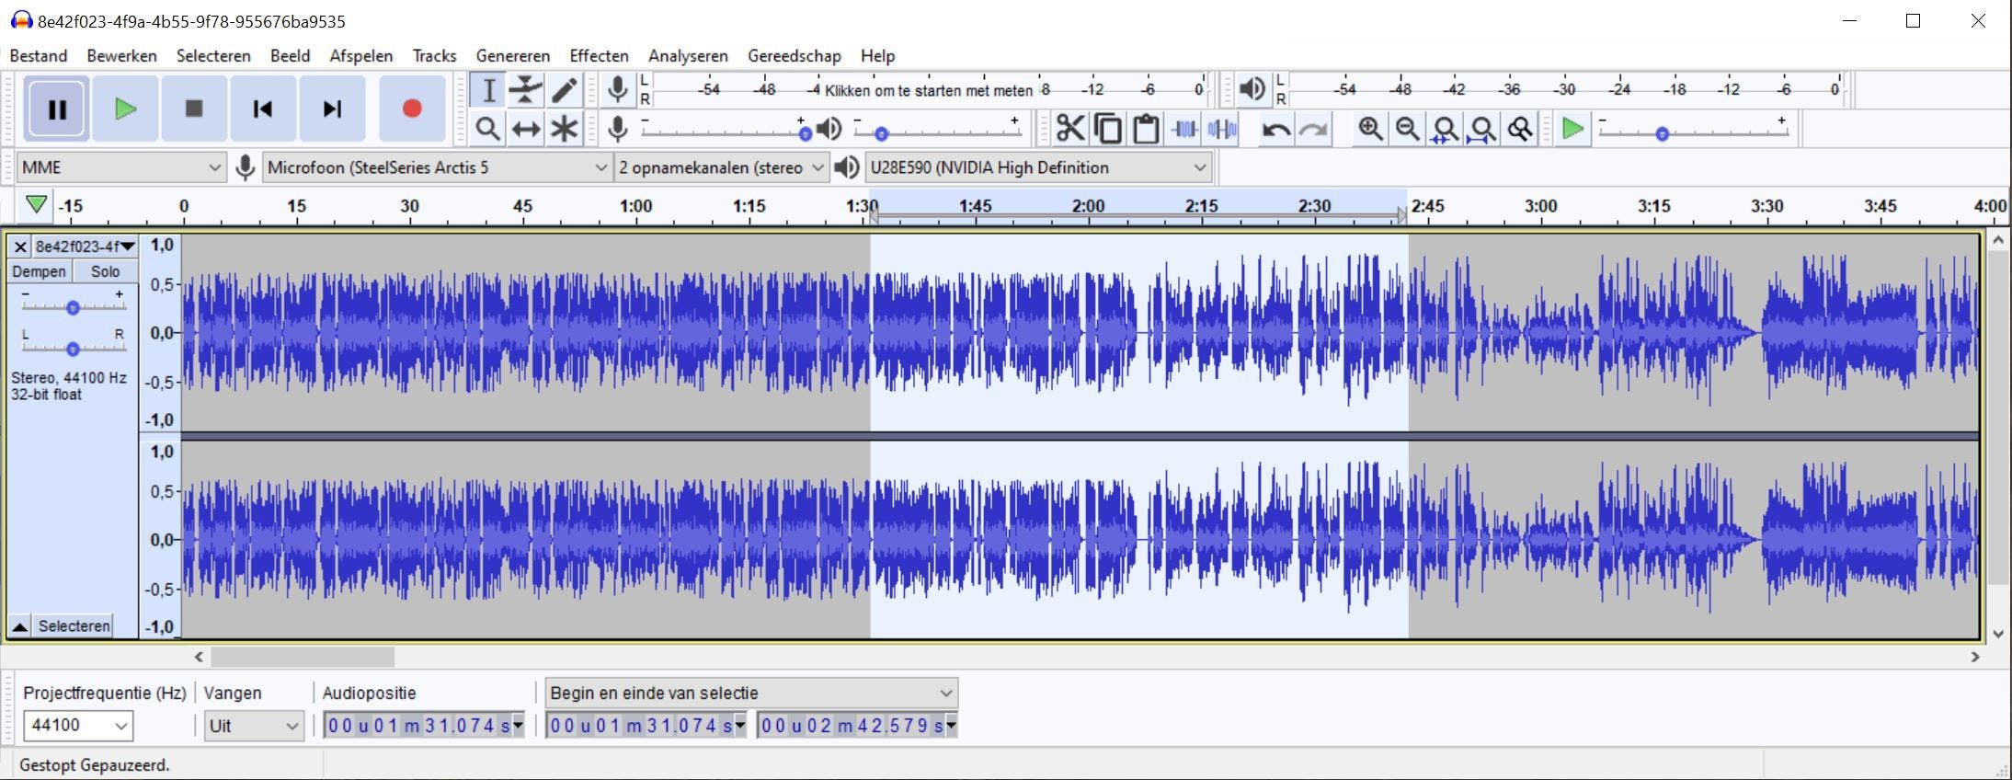
Task: Toggle Solo on the track
Action: (105, 271)
